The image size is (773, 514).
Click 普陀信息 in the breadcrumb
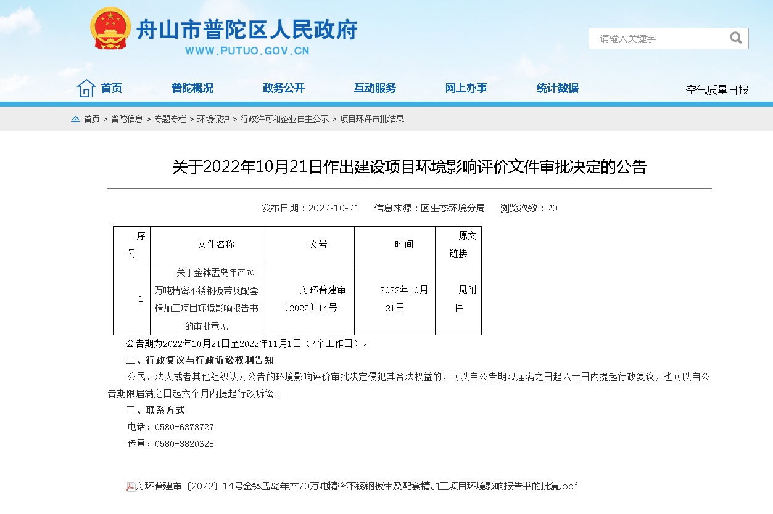pos(127,119)
